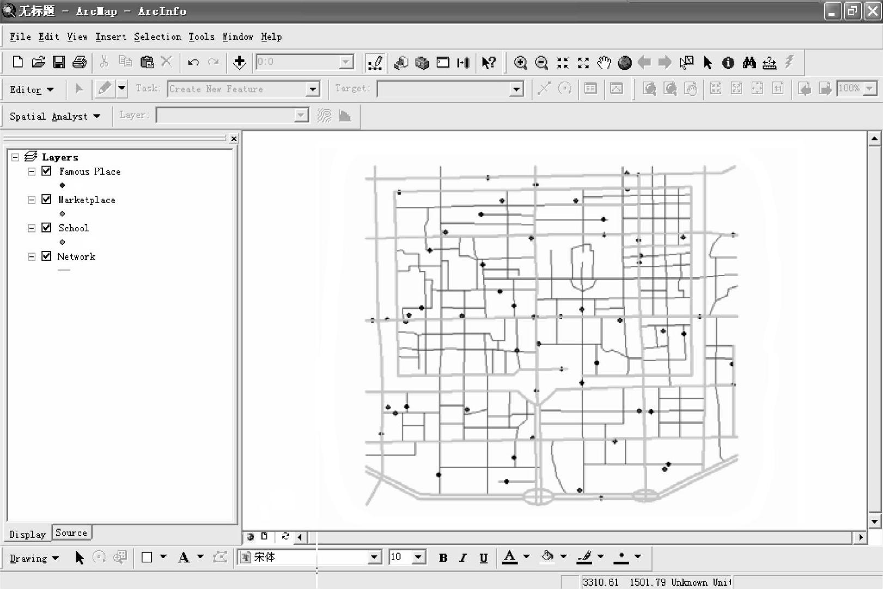Click the font name field showing 宋体
883x589 pixels.
coord(305,557)
